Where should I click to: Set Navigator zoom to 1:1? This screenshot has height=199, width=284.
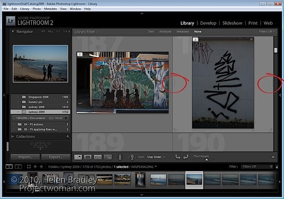pos(58,32)
